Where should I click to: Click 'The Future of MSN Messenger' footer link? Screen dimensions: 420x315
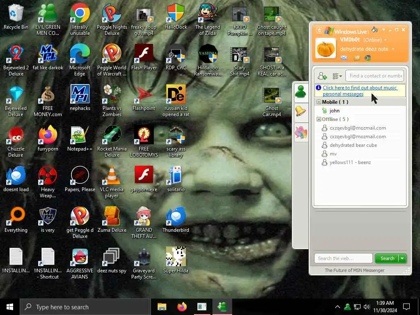click(354, 270)
